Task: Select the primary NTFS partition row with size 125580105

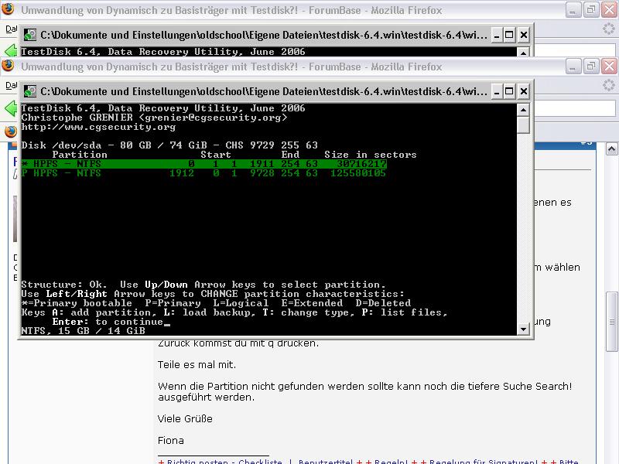Action: (x=204, y=172)
